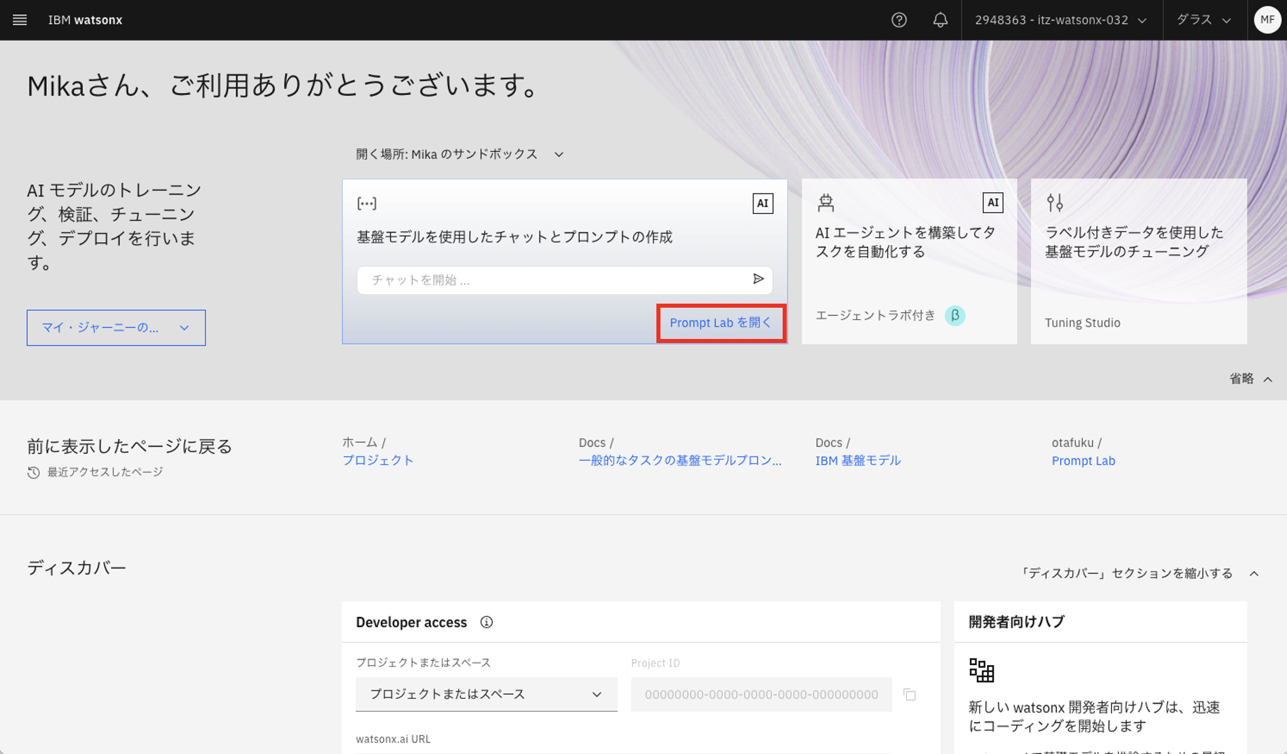Open the notifications bell

click(x=940, y=20)
